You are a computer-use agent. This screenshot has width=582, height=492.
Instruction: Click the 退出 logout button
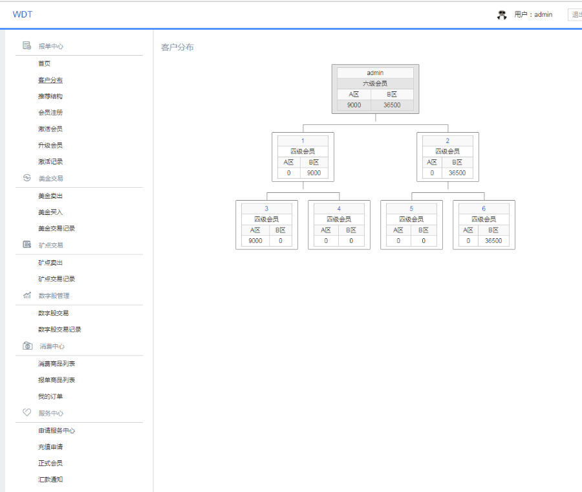point(575,15)
